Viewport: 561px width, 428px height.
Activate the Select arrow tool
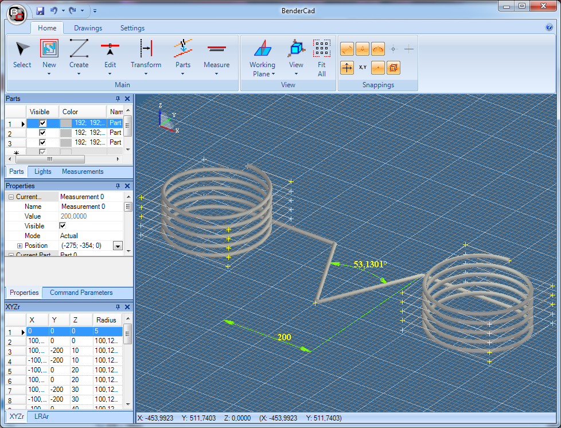(22, 49)
